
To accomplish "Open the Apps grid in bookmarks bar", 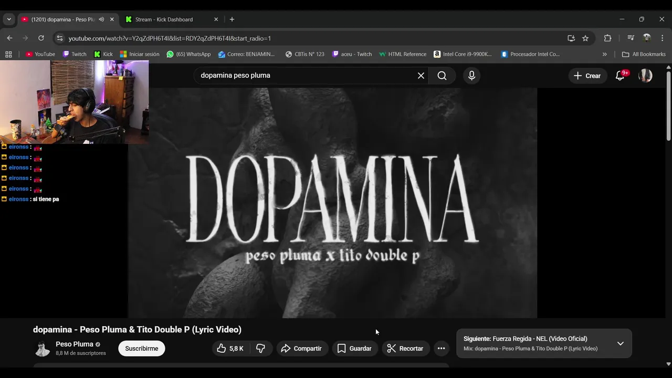I will pyautogui.click(x=8, y=54).
